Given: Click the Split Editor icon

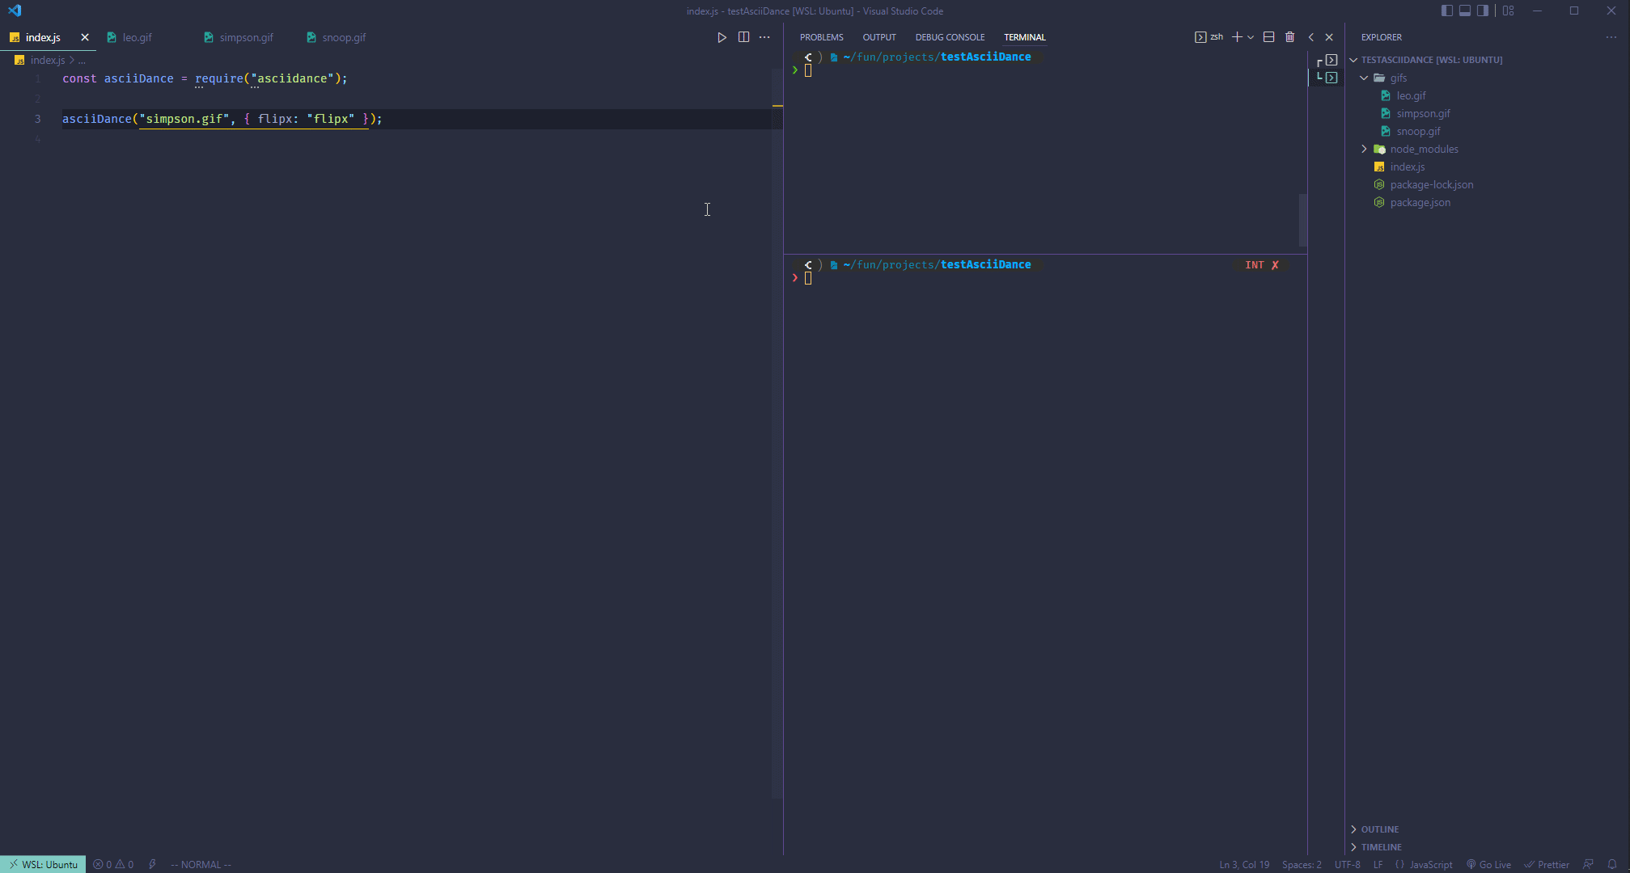Looking at the screenshot, I should pyautogui.click(x=743, y=36).
